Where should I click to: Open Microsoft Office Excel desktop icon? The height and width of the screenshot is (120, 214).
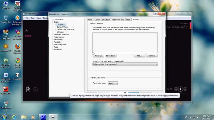(6, 63)
